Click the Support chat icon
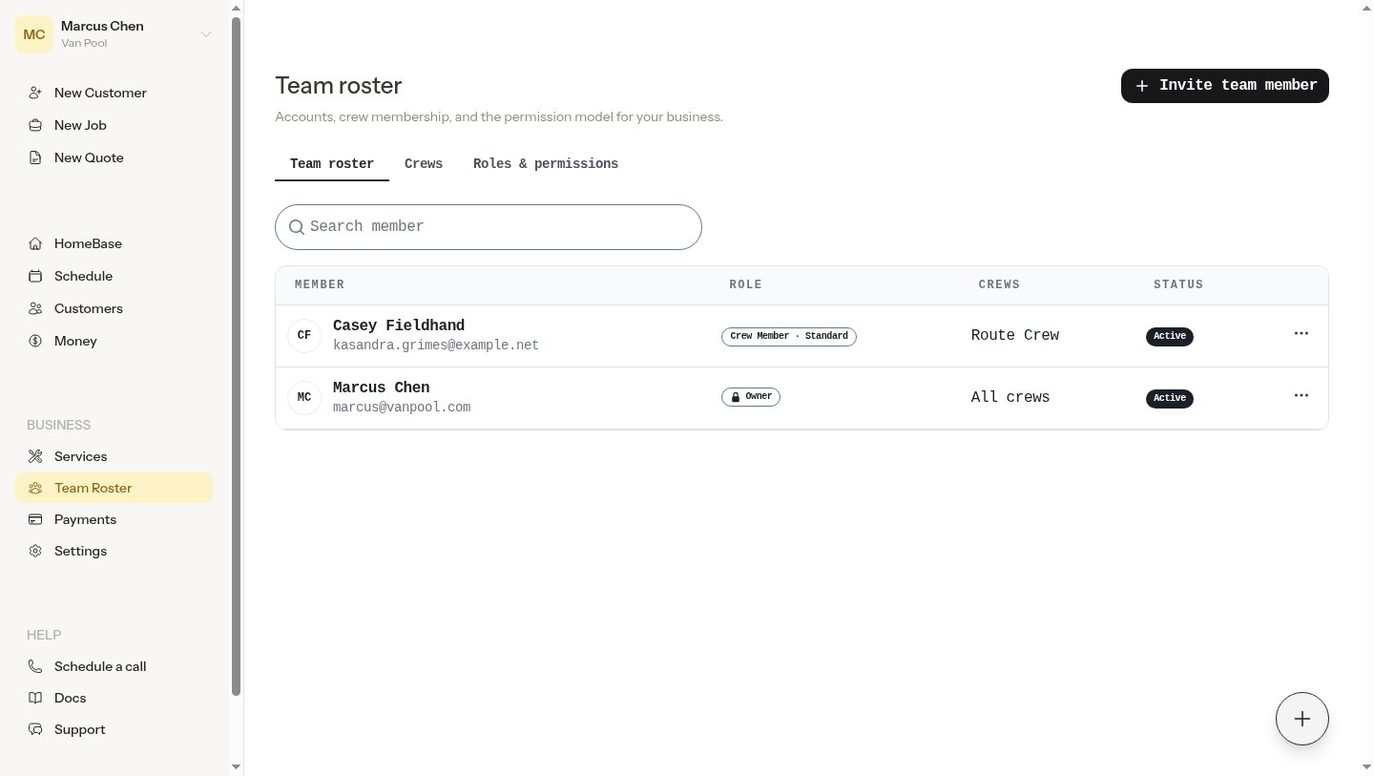This screenshot has width=1374, height=776. [x=35, y=729]
